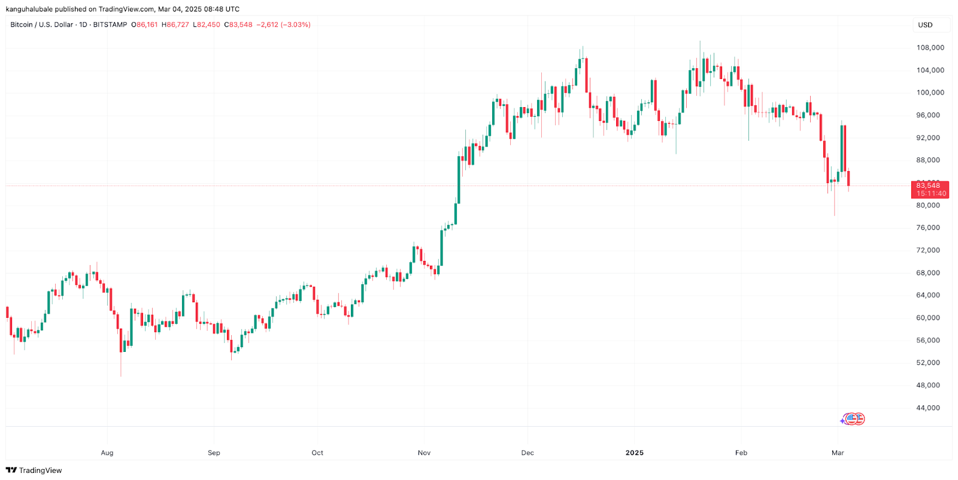Select the 1D interval label
Viewport: 958px width, 480px height.
coord(83,25)
